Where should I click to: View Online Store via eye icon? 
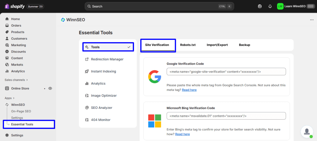[50, 88]
